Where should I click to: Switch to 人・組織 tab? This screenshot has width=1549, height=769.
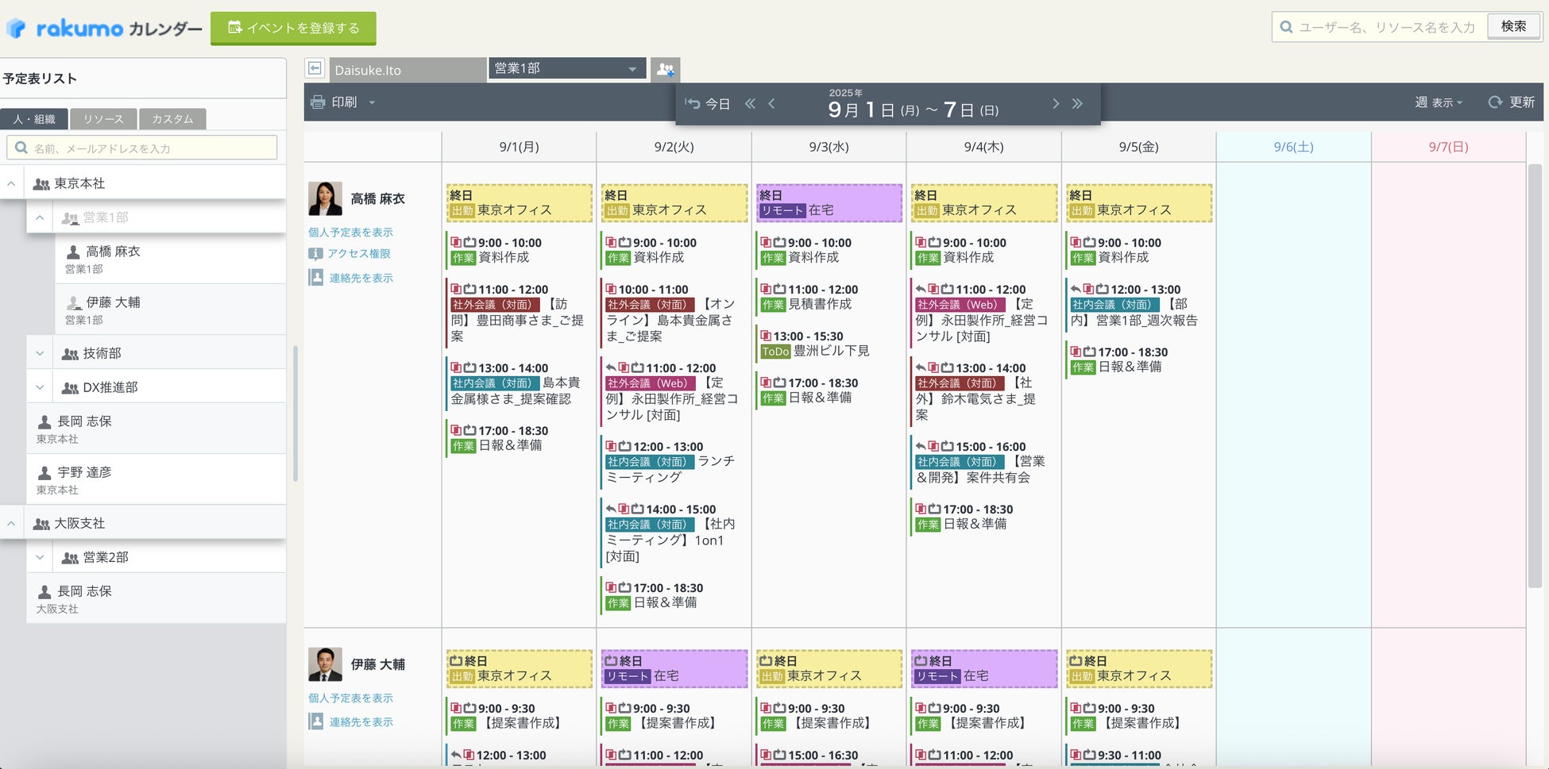click(x=34, y=119)
